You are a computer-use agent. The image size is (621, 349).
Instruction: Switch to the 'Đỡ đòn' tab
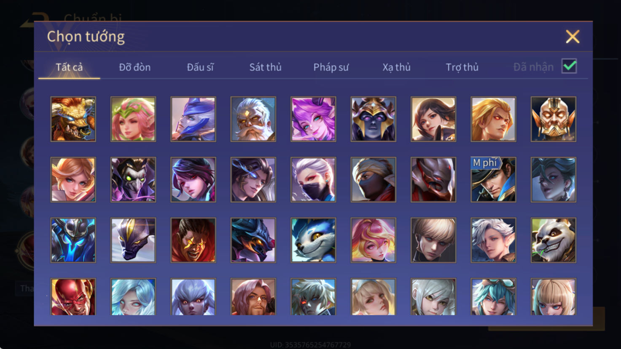click(134, 67)
